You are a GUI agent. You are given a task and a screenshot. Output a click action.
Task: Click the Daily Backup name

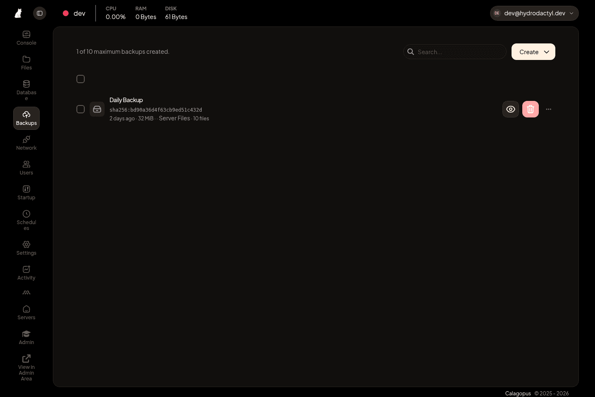click(x=126, y=100)
